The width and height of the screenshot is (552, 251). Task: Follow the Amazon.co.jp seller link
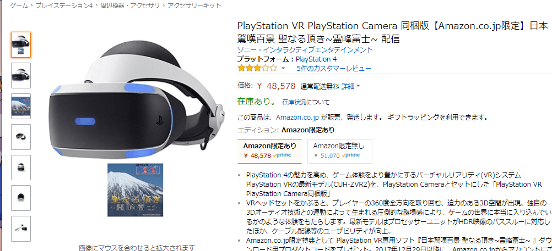(x=297, y=117)
